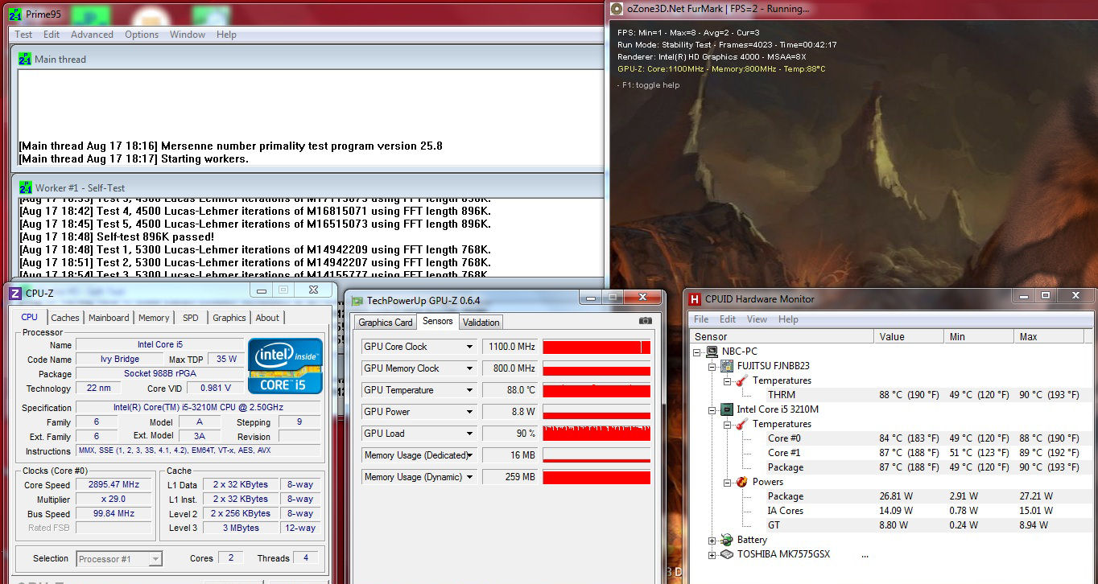Screen dimensions: 1098x584
Task: Click the Core Speed value 2895.47 MHz
Action: pyautogui.click(x=114, y=485)
